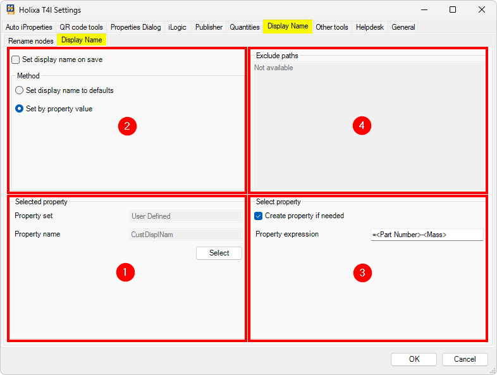Click the Cancel button
This screenshot has width=497, height=375.
465,359
